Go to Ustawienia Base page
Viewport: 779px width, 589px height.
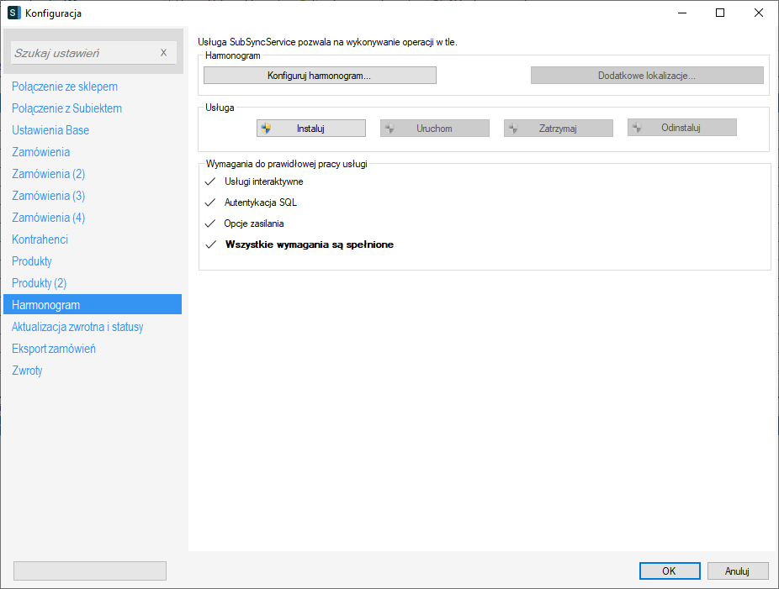coord(50,130)
